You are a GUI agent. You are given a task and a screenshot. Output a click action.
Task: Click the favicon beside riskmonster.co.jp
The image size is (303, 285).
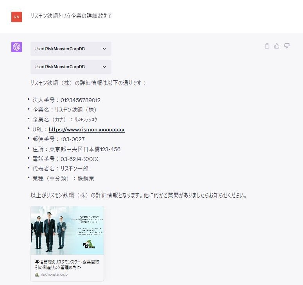[37, 274]
